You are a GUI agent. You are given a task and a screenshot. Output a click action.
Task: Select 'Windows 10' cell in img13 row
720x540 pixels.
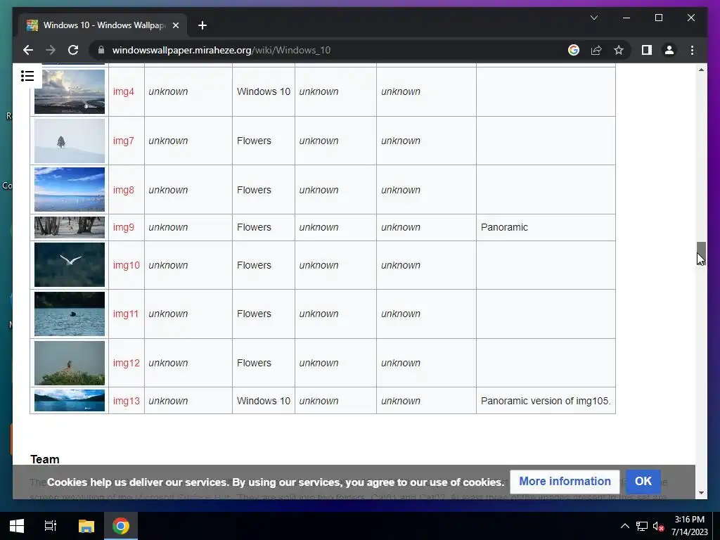pos(264,401)
